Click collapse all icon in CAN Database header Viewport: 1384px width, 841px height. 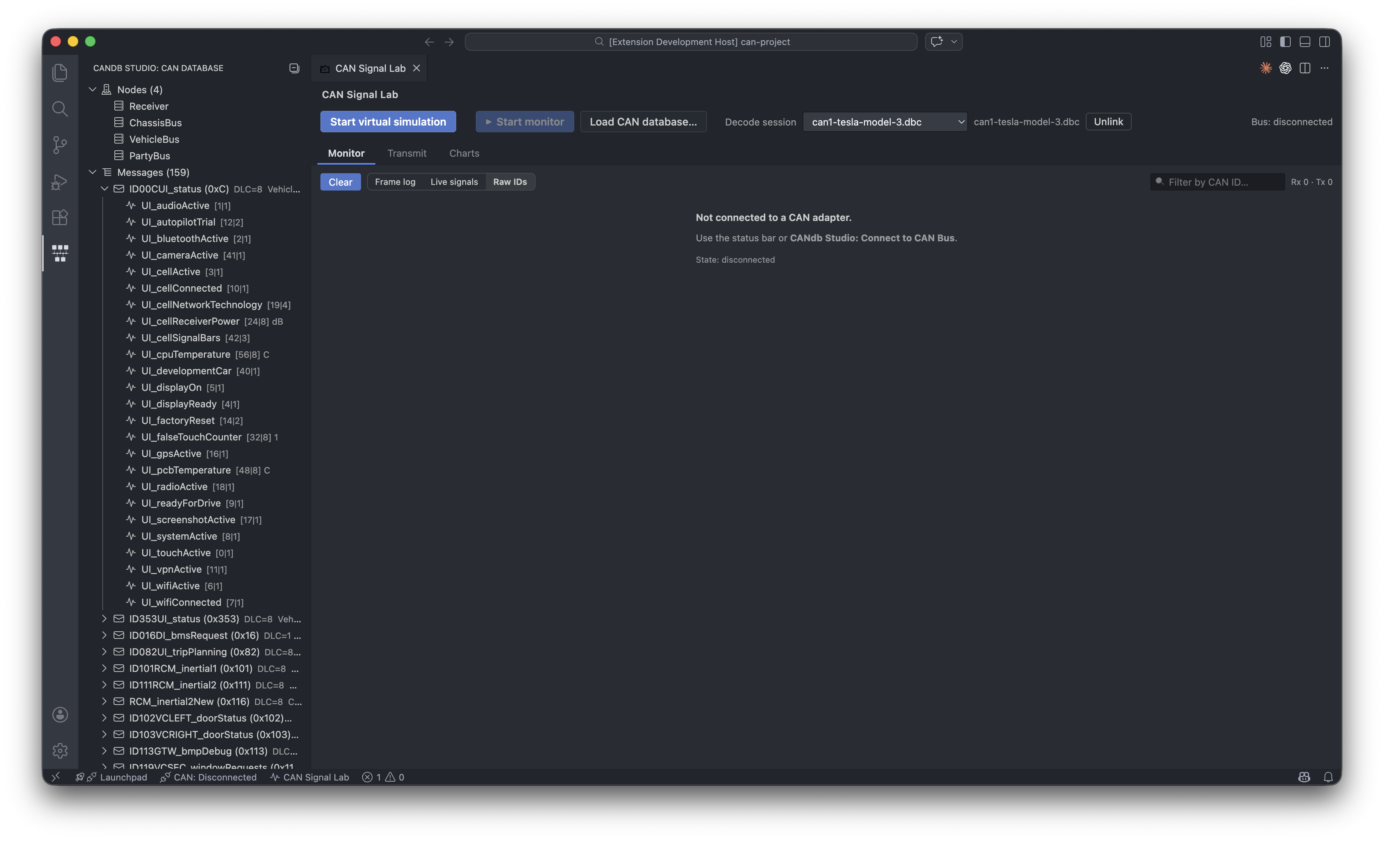point(294,68)
